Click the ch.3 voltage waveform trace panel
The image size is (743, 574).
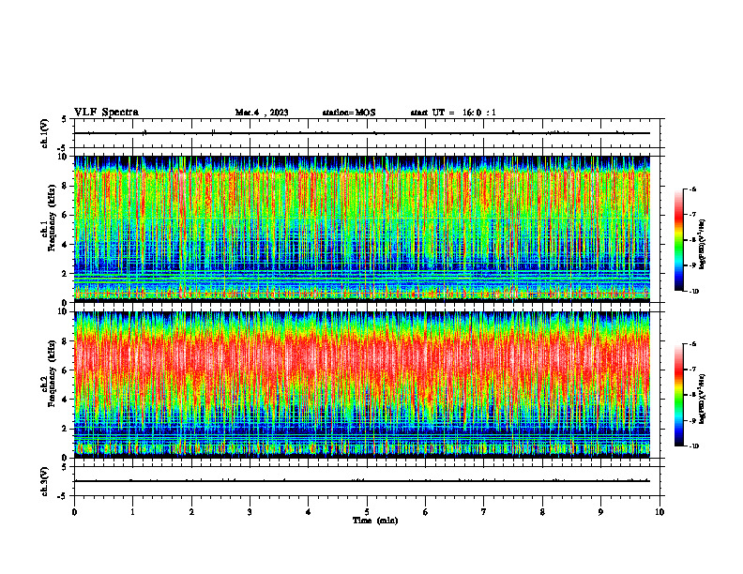(x=367, y=481)
